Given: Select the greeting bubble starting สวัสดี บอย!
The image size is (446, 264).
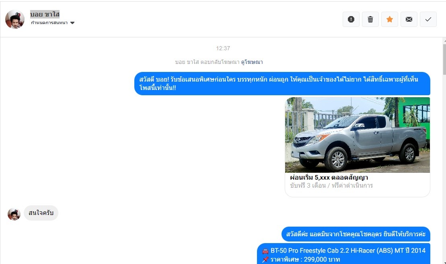Looking at the screenshot, I should pyautogui.click(x=282, y=84).
